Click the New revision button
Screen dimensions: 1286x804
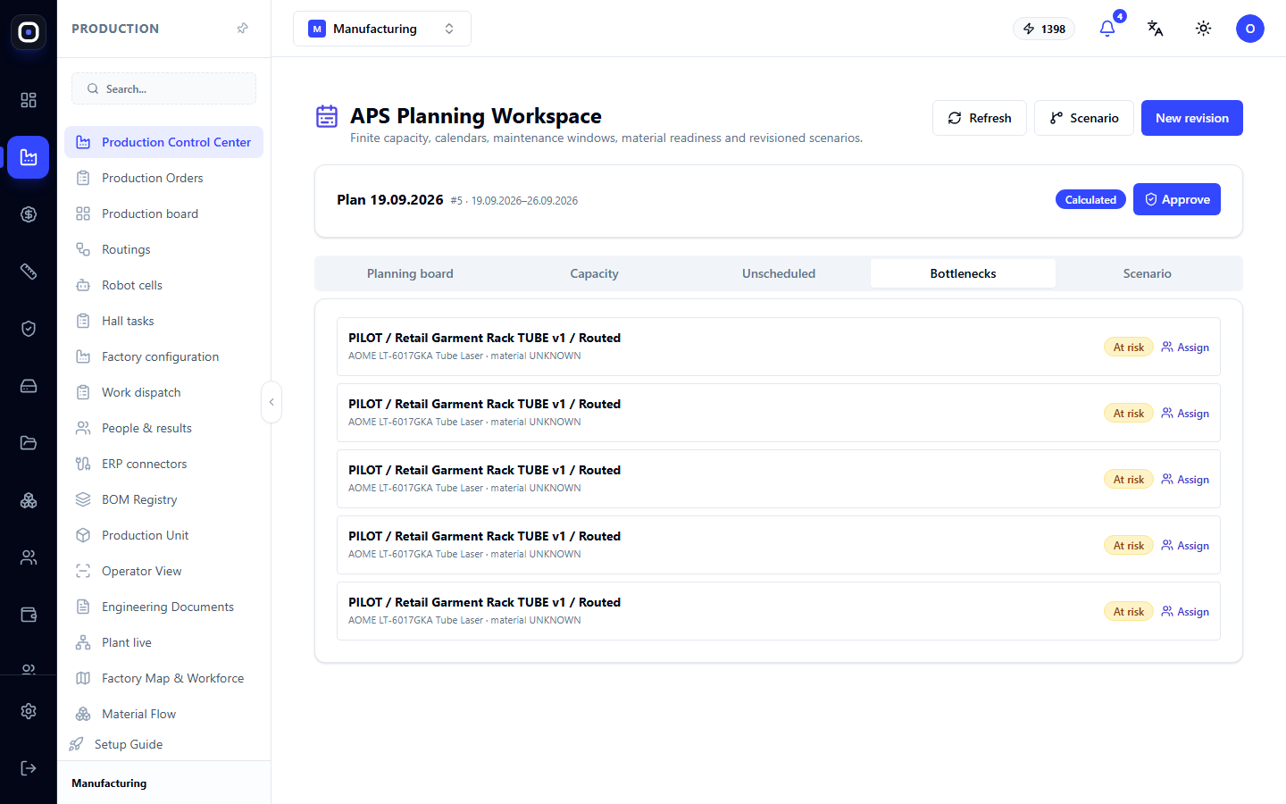1192,118
